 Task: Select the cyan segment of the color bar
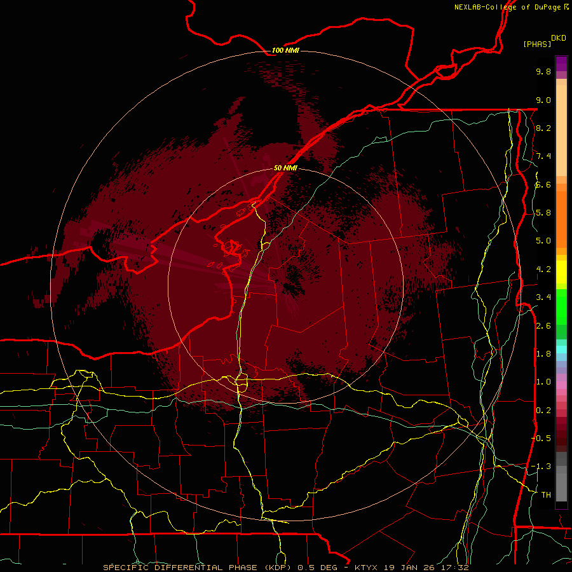tap(561, 350)
